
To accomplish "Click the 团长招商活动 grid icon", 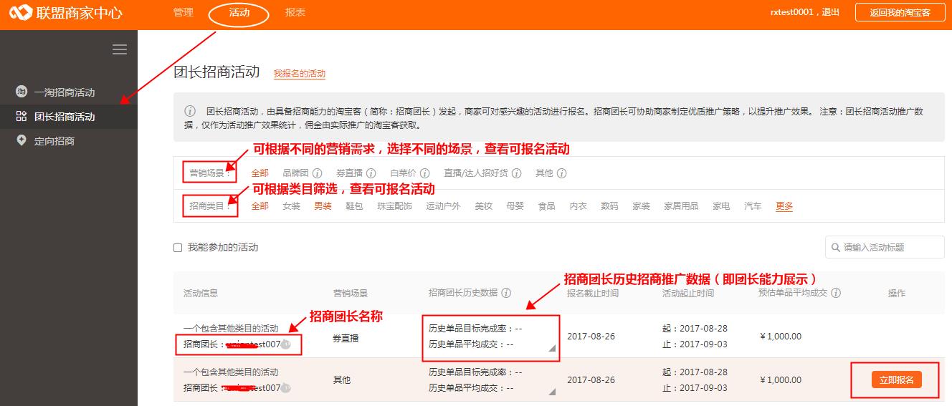I will point(22,116).
